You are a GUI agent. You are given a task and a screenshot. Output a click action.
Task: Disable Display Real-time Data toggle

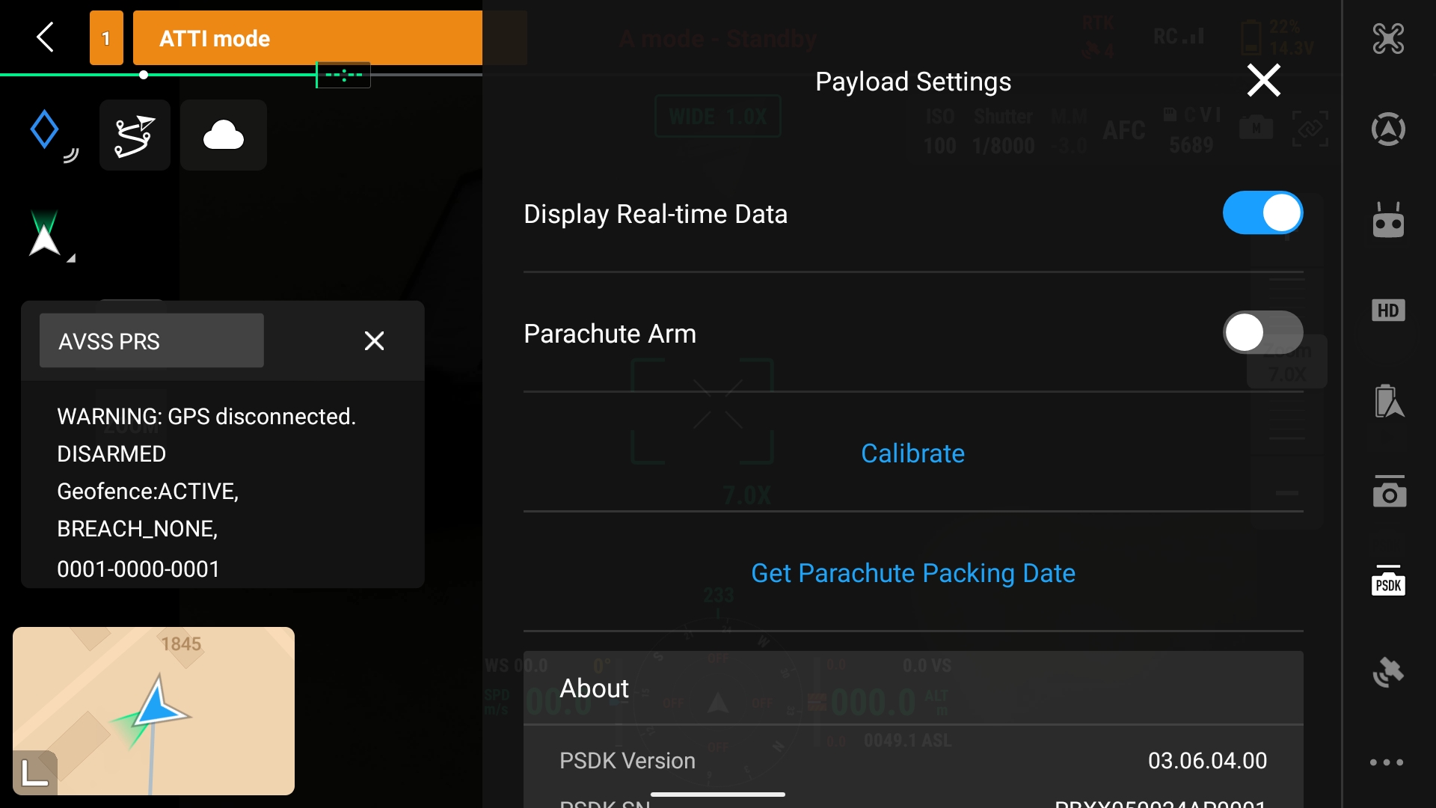[x=1262, y=213]
